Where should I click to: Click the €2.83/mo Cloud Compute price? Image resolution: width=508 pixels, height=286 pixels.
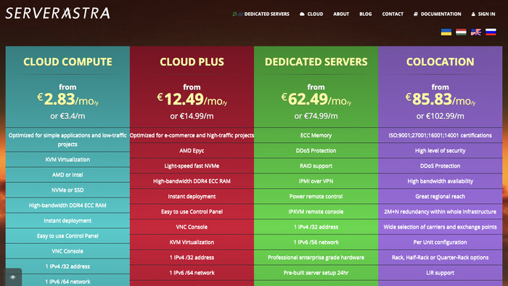(x=67, y=99)
